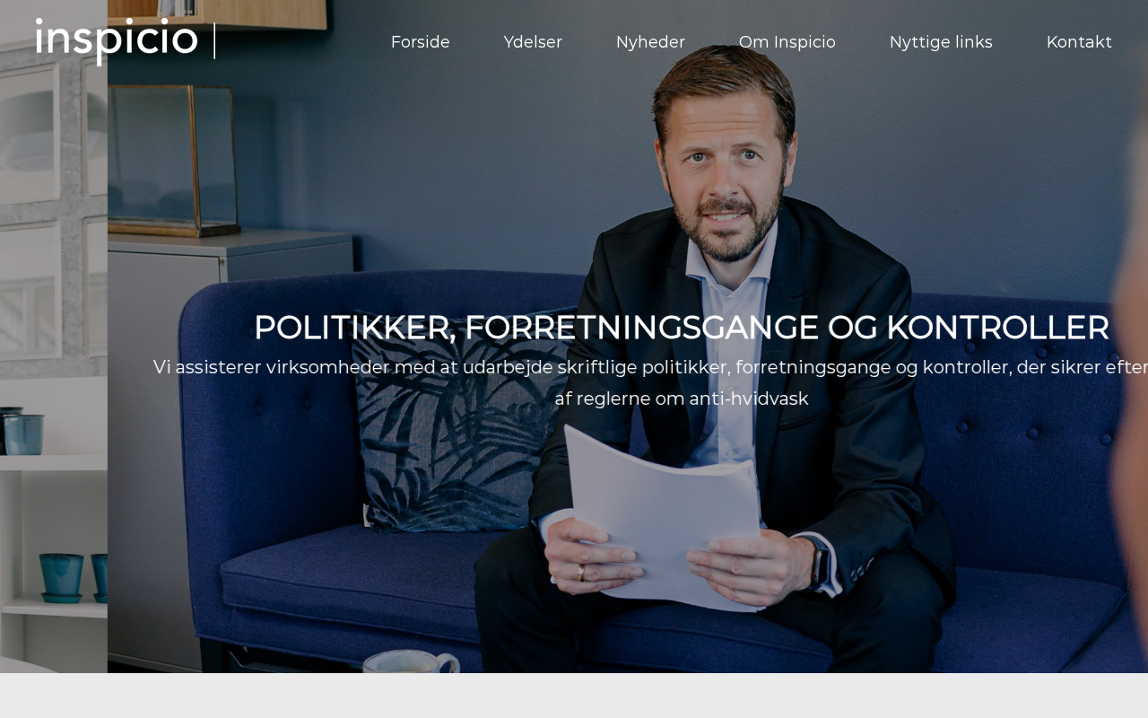Visit the Nyttige links page
This screenshot has width=1148, height=718.
(x=941, y=42)
